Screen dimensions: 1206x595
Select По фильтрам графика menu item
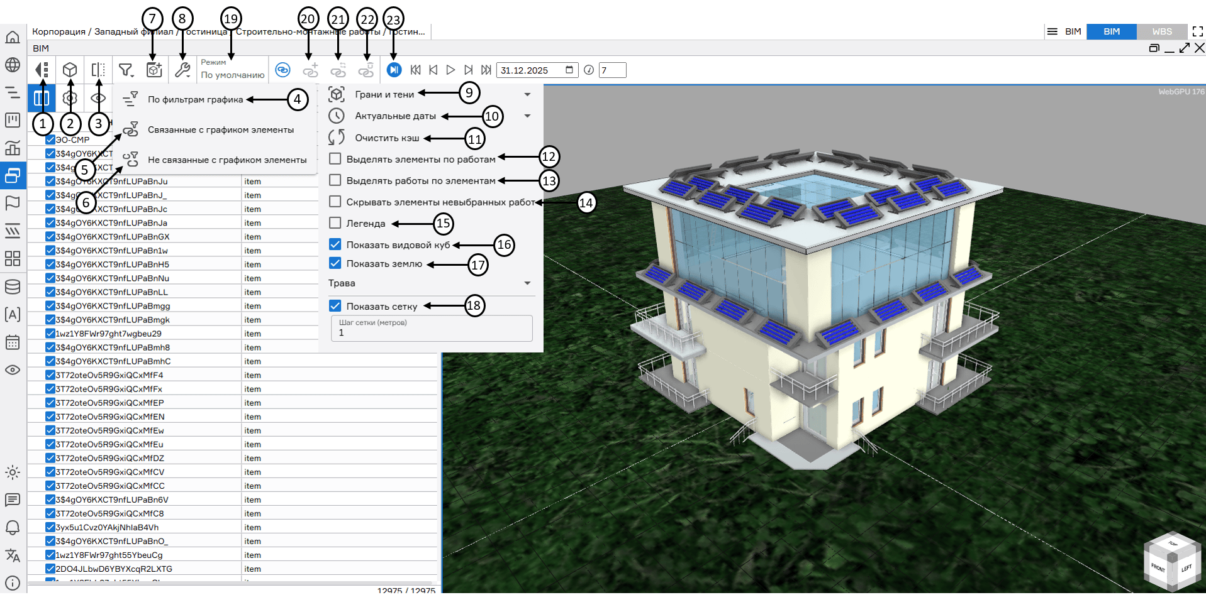click(x=195, y=99)
